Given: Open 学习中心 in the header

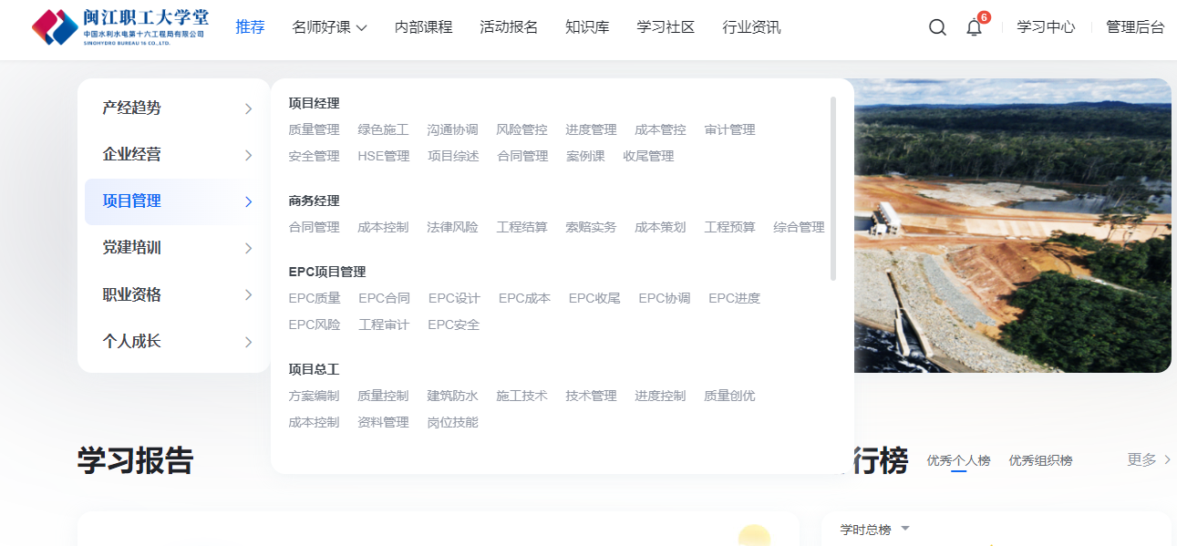Looking at the screenshot, I should (x=1046, y=27).
